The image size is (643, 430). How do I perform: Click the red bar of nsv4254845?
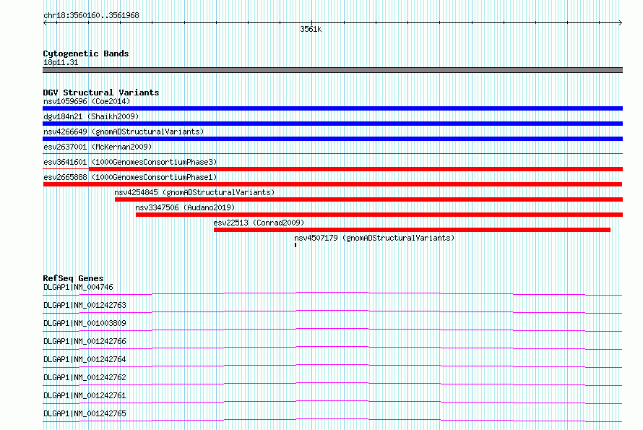(368, 199)
